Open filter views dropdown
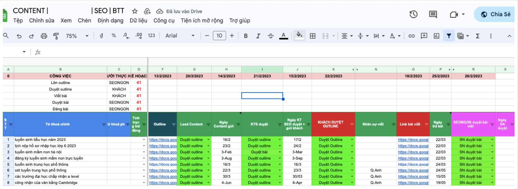The image size is (518, 189). 463,36
